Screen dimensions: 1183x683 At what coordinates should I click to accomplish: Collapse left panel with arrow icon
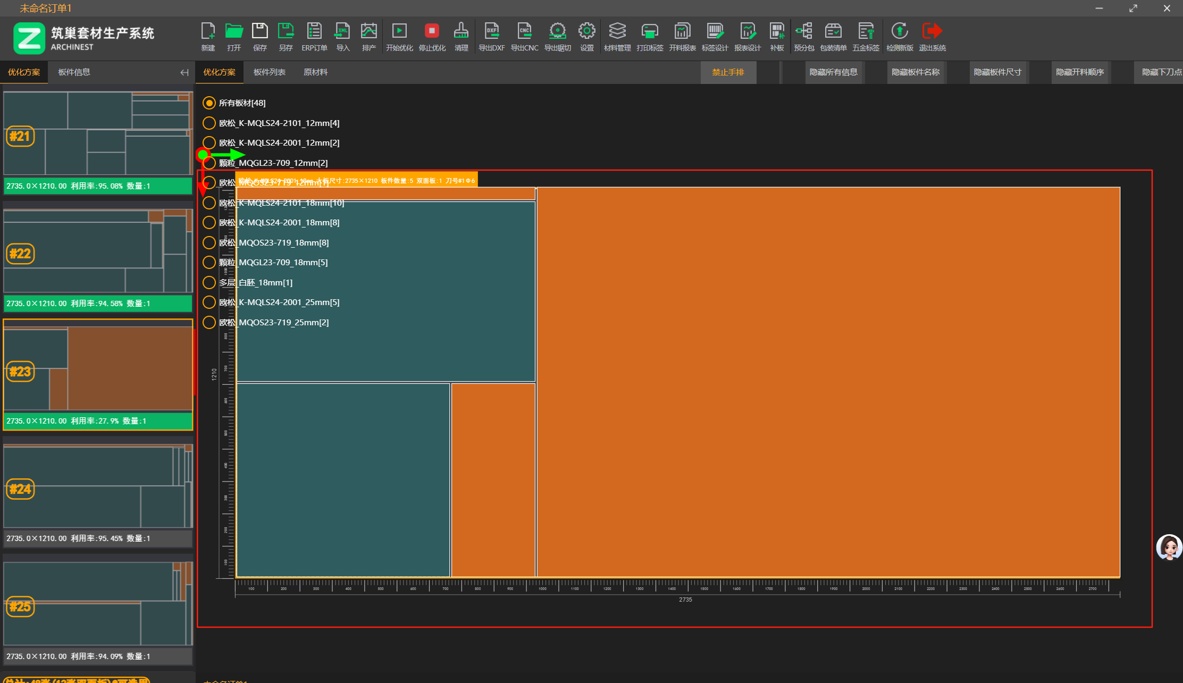pyautogui.click(x=184, y=72)
